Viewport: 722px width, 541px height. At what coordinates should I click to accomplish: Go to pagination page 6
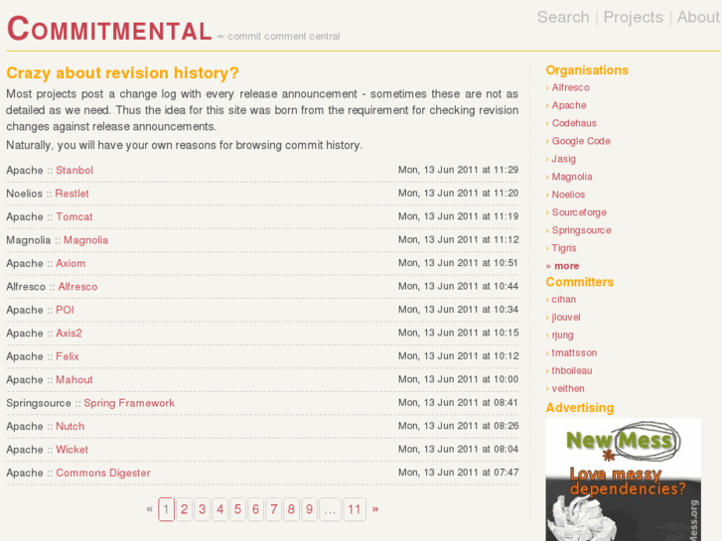255,509
